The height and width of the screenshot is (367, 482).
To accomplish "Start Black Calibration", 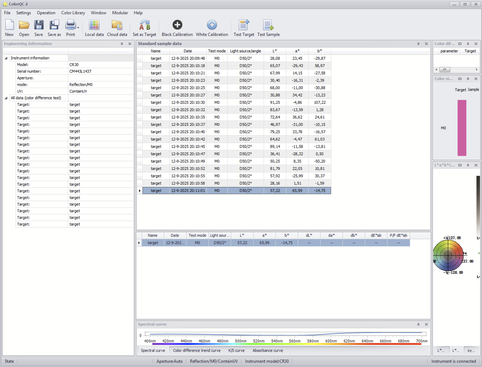I will (177, 28).
